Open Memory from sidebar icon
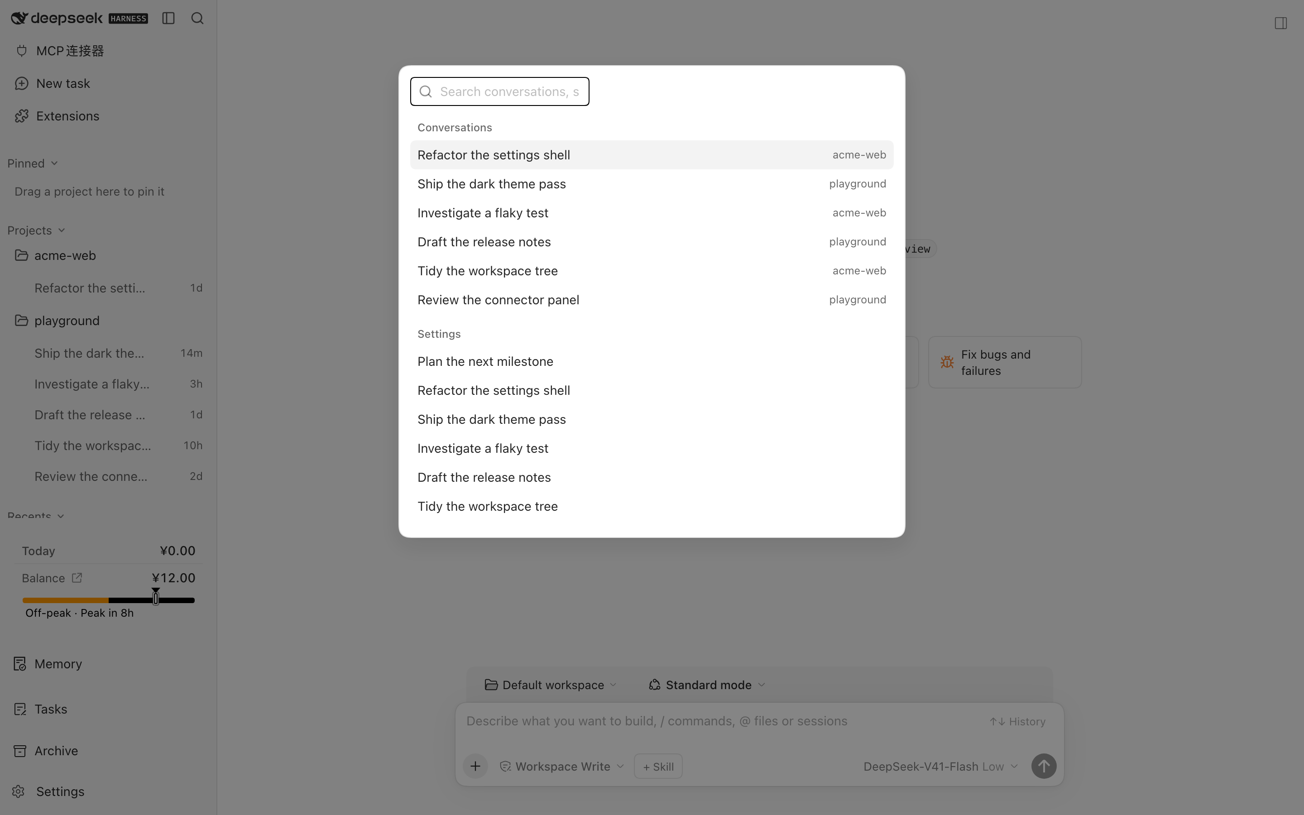Viewport: 1304px width, 815px height. pos(20,664)
